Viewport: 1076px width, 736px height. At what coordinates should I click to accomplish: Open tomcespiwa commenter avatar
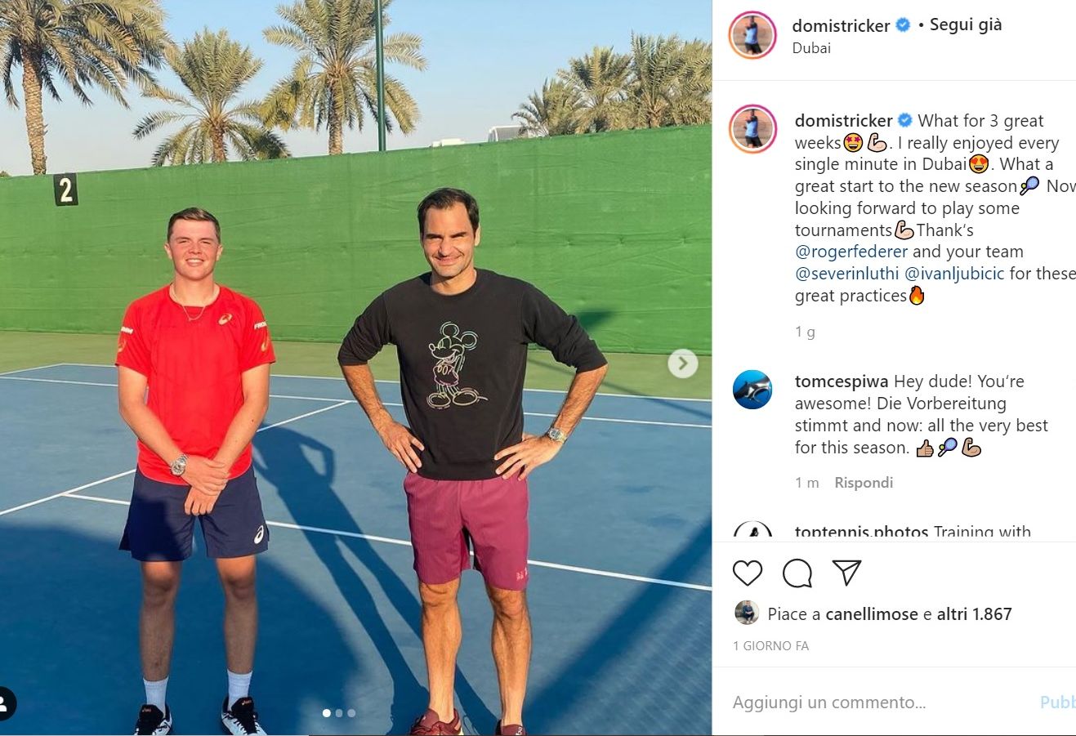point(752,390)
